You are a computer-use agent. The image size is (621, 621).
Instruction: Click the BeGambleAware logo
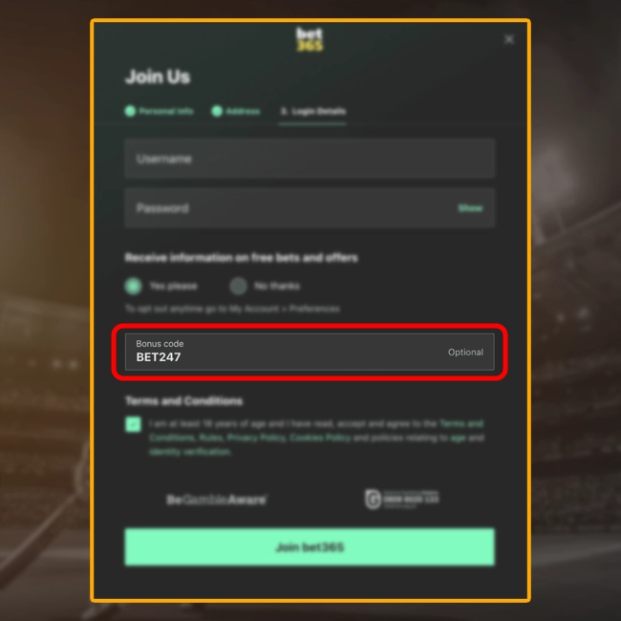coord(216,500)
